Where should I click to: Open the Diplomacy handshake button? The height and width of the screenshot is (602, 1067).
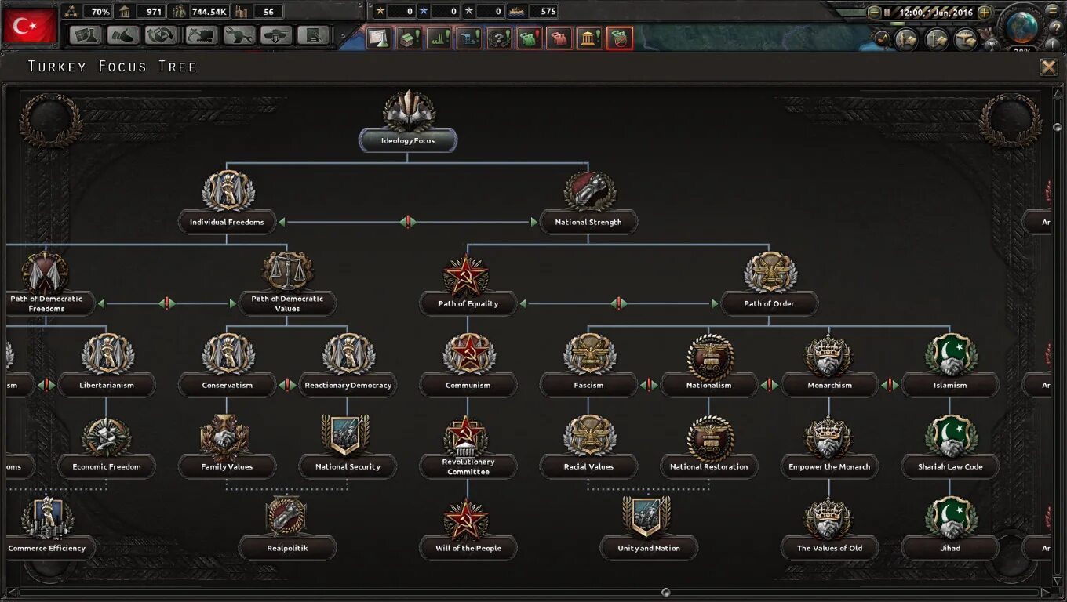123,35
